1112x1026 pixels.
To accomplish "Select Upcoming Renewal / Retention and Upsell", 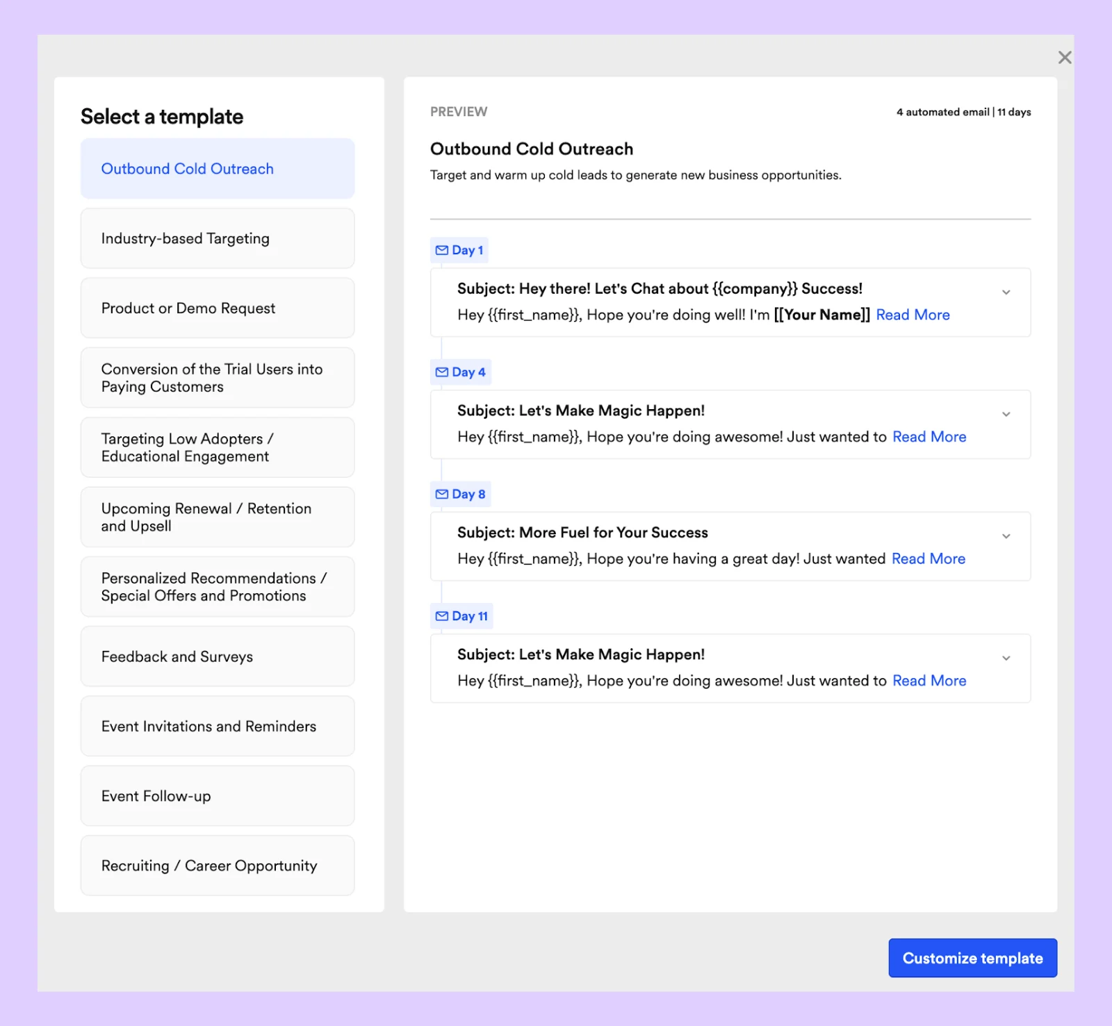I will [218, 517].
